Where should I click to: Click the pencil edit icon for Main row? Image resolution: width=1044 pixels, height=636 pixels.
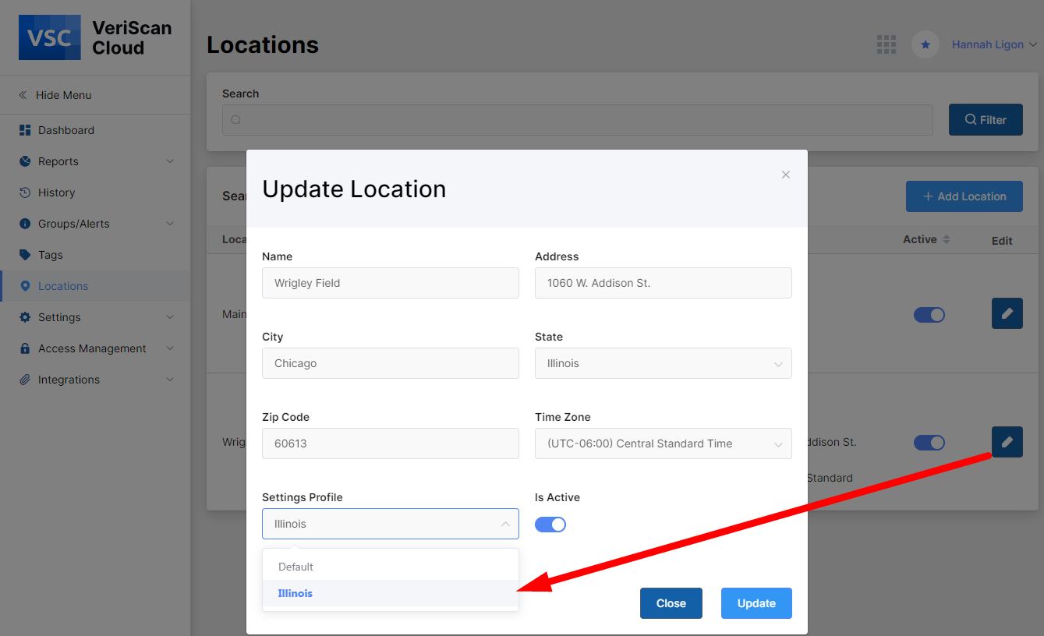pos(1007,313)
